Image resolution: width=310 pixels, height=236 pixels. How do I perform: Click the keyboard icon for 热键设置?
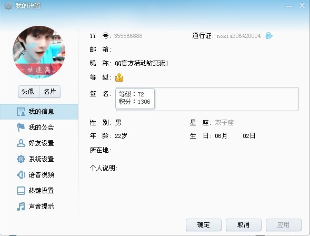(21, 191)
